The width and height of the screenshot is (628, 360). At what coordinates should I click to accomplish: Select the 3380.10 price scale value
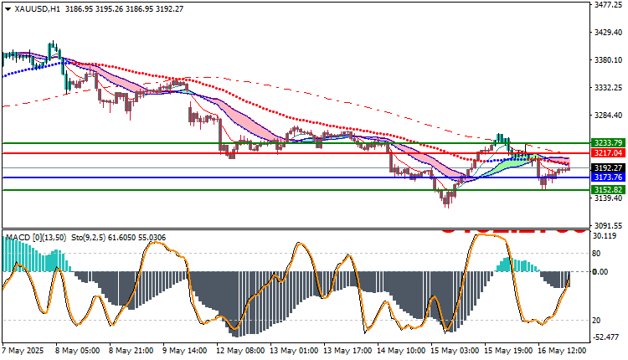click(x=609, y=60)
